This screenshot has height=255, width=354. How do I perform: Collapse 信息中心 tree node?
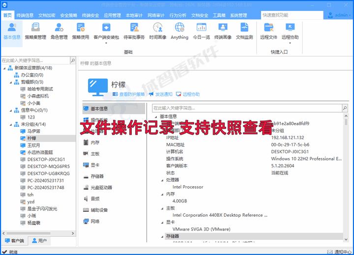[11, 111]
